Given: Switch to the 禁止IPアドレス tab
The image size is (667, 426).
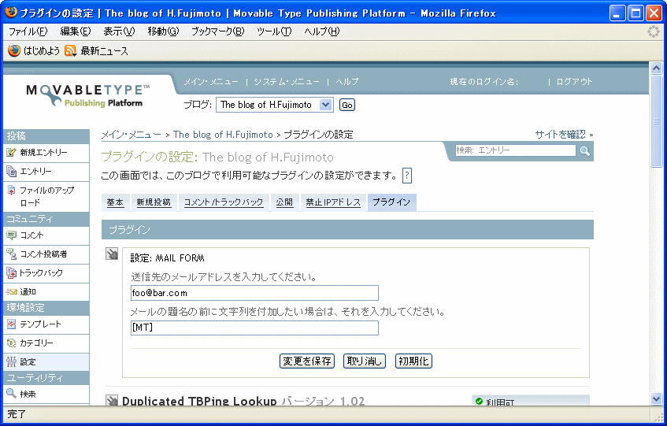Looking at the screenshot, I should (333, 202).
